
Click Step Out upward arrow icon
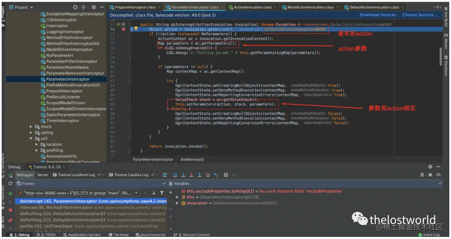point(199,175)
